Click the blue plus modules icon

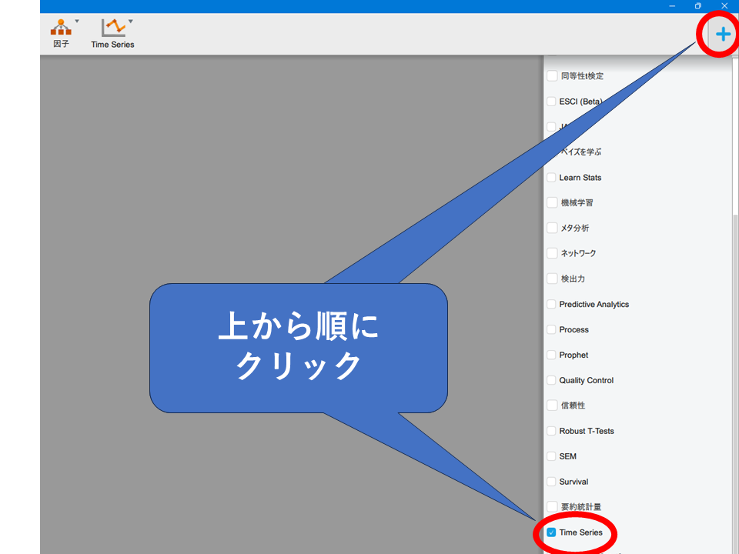[723, 34]
